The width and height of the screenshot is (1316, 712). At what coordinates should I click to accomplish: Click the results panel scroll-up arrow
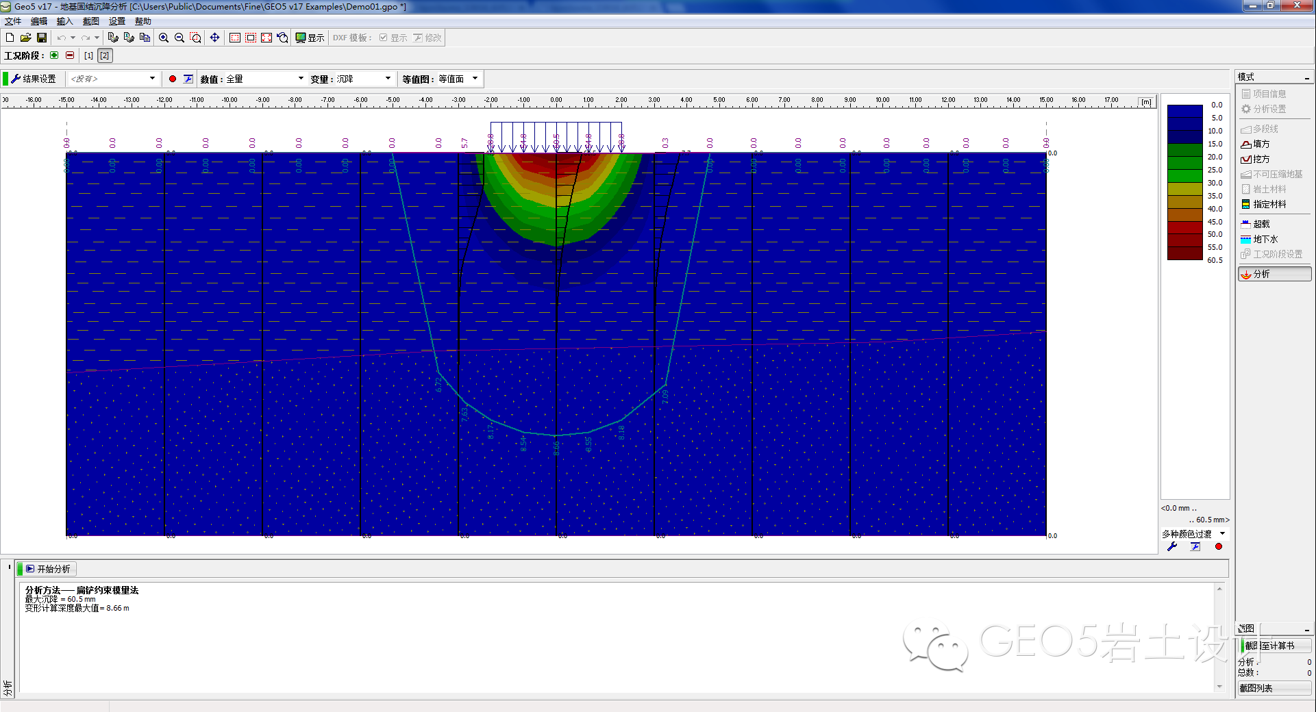pyautogui.click(x=1219, y=588)
